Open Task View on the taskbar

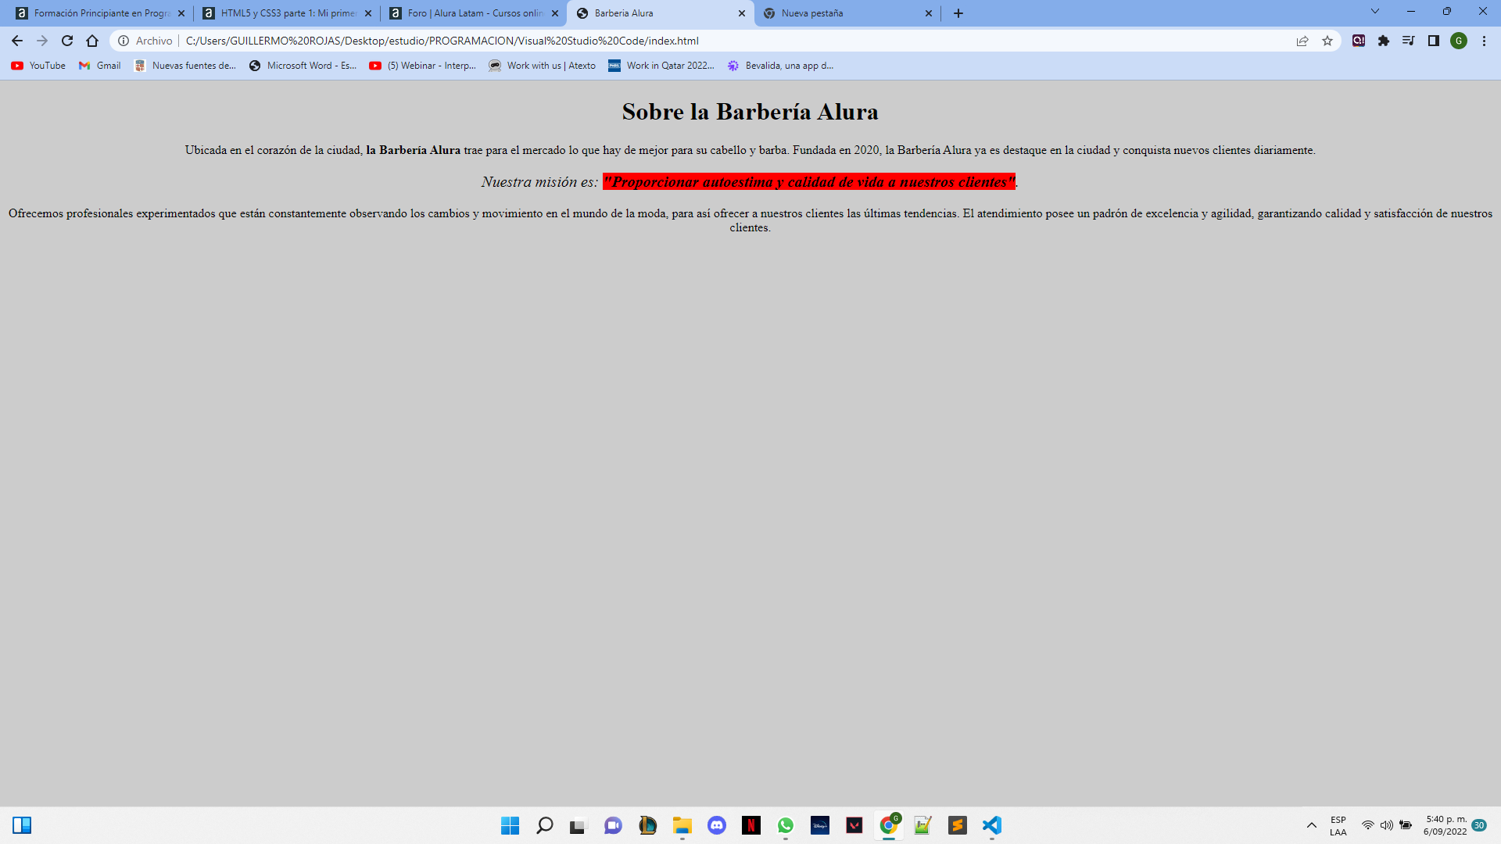point(579,825)
